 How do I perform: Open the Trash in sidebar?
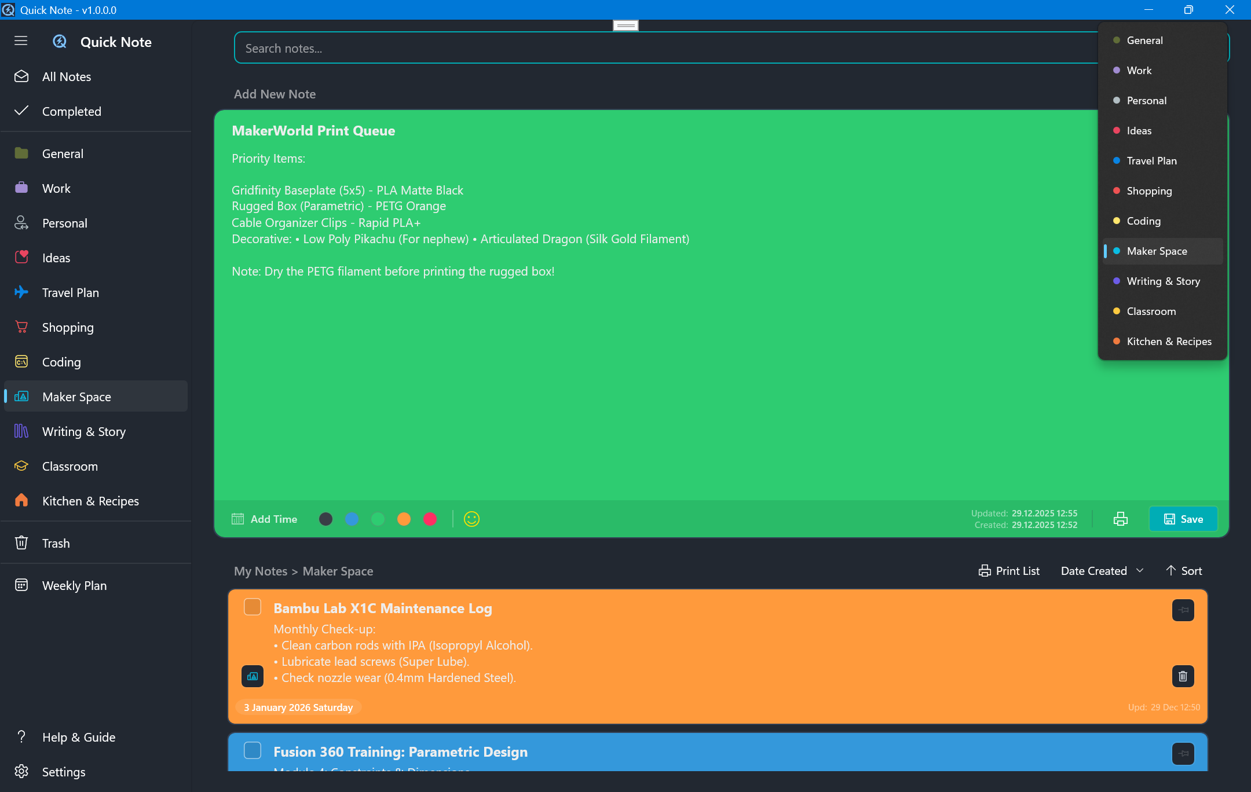tap(56, 543)
